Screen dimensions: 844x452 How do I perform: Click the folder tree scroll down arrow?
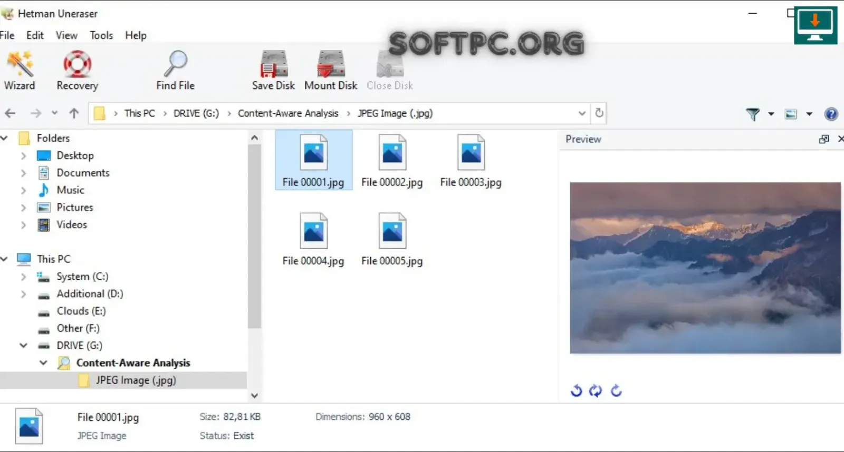pos(254,395)
